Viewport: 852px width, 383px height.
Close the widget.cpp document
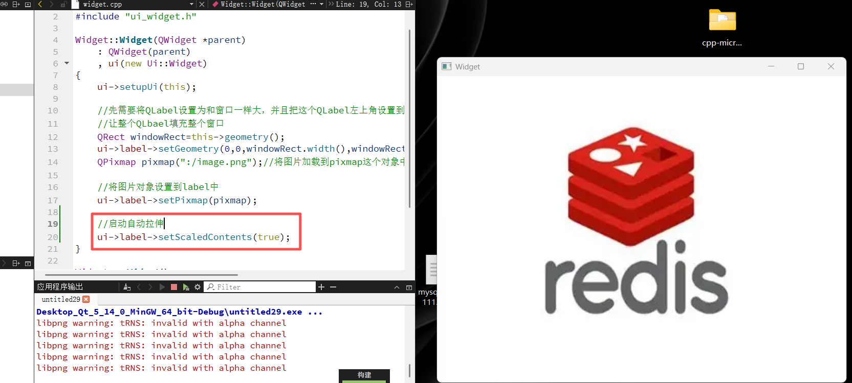click(202, 4)
